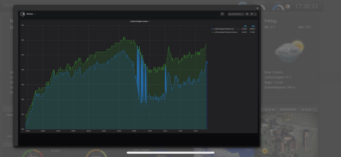Expand the refresh interval dropdown arrow

pyautogui.click(x=255, y=14)
